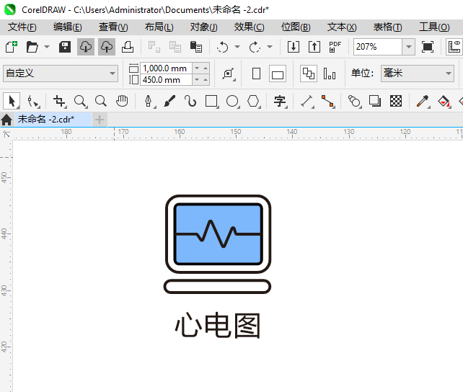
Task: Click the full-screen preview icon
Action: (x=428, y=47)
